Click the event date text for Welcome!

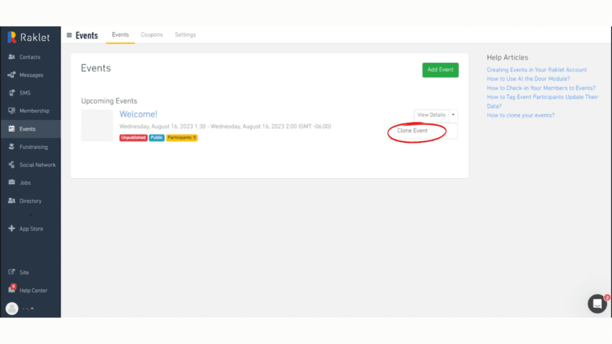tap(225, 127)
